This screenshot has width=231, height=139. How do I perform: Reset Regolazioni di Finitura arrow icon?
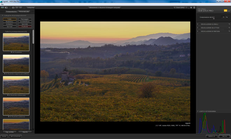coord(229,32)
